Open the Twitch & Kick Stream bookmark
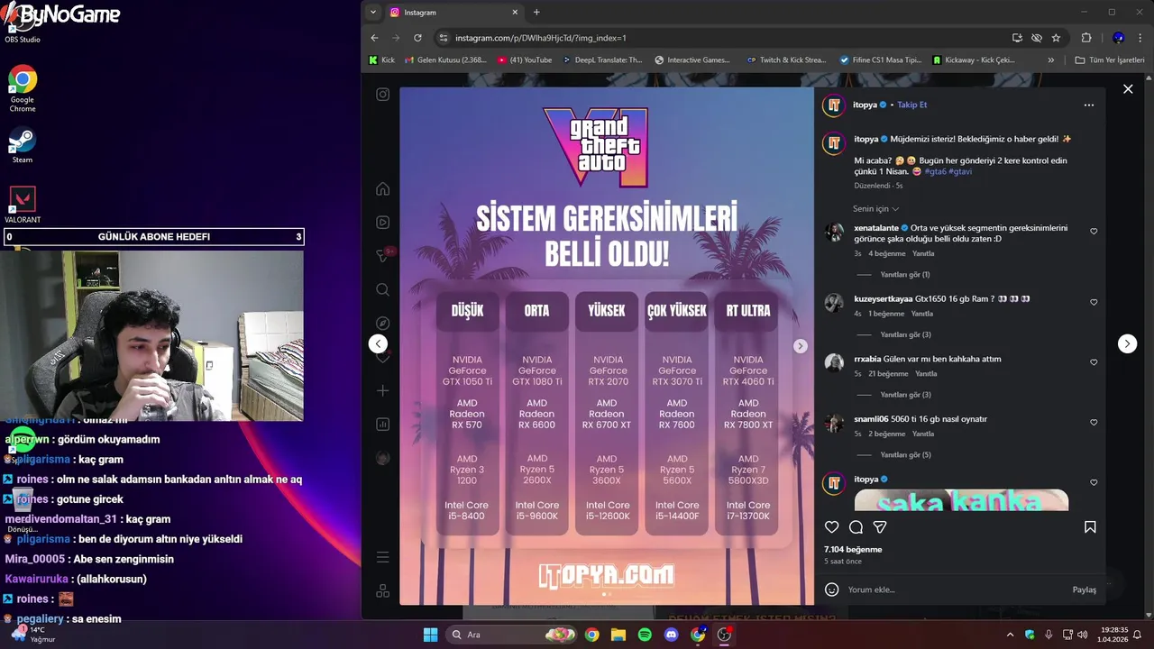Image resolution: width=1154 pixels, height=649 pixels. (786, 59)
